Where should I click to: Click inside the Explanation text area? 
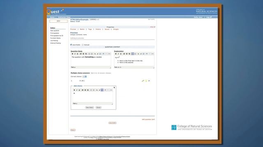click(134, 61)
